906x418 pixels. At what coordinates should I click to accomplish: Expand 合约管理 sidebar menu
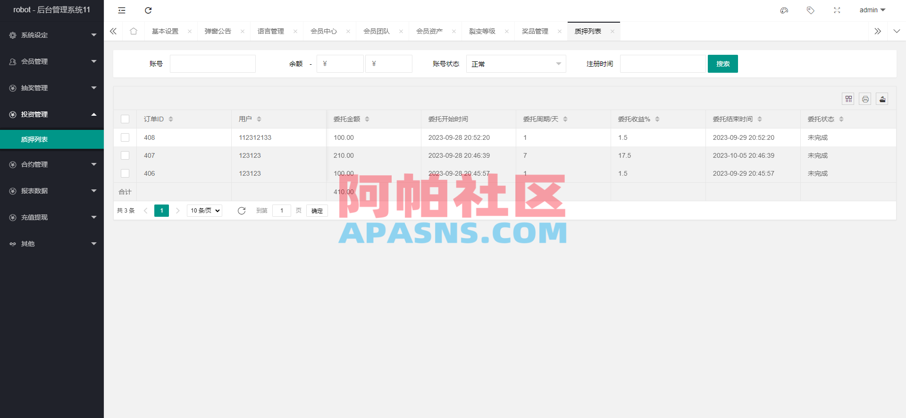pyautogui.click(x=52, y=164)
